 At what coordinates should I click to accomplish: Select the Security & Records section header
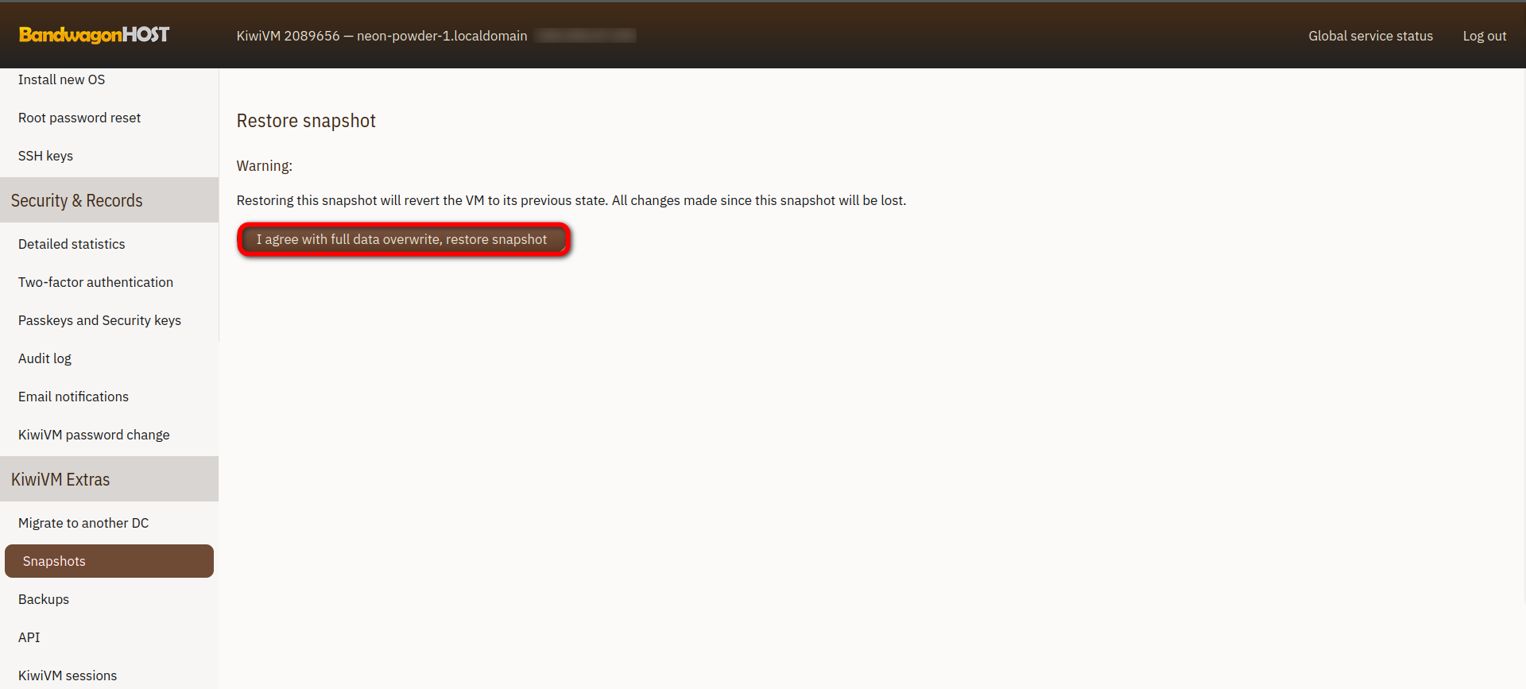(x=76, y=200)
